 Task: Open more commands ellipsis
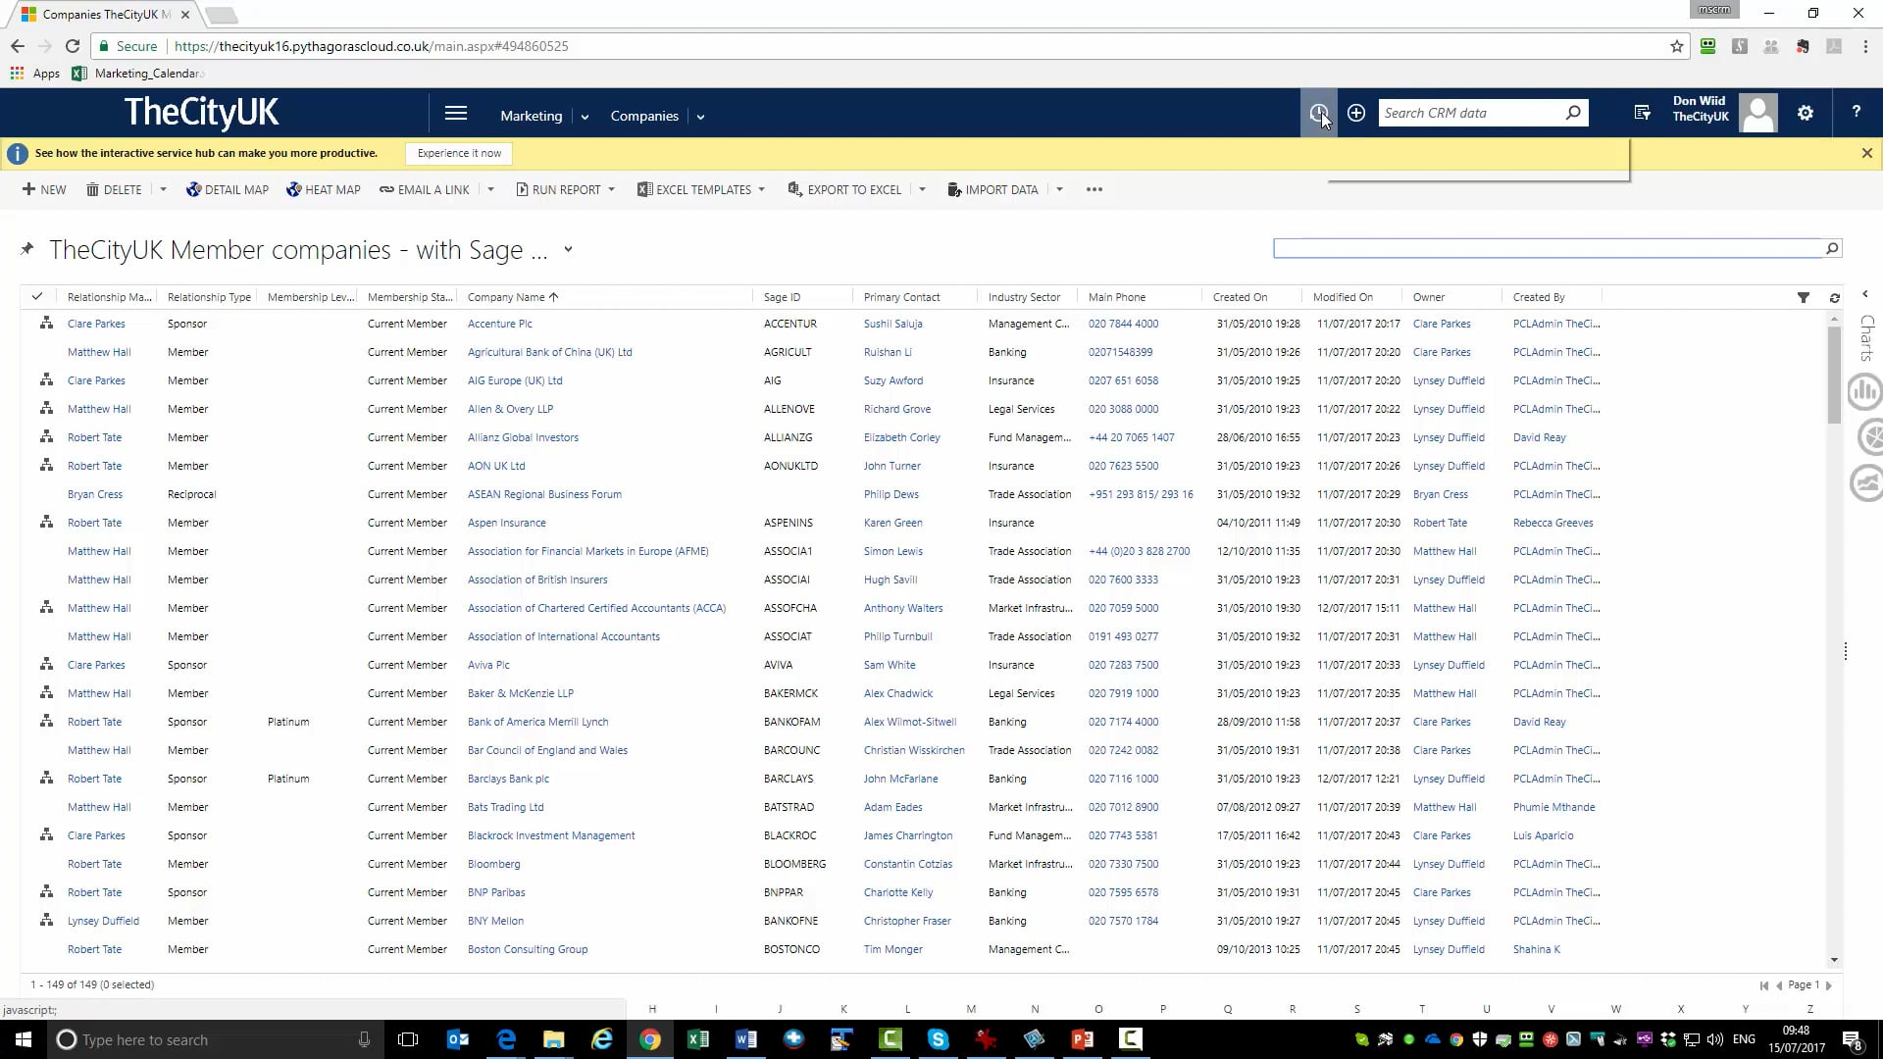point(1094,190)
